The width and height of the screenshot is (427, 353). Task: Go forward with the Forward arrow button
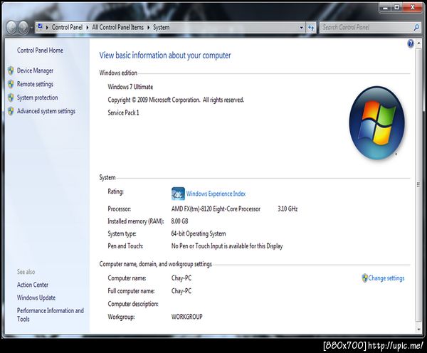23,28
